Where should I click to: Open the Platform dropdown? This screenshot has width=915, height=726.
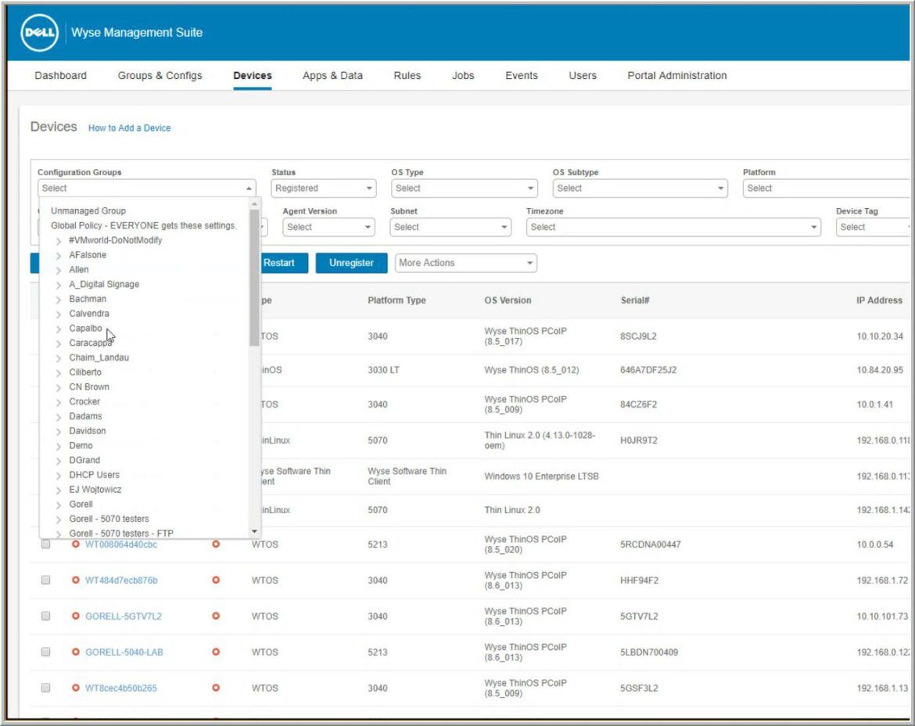click(826, 188)
